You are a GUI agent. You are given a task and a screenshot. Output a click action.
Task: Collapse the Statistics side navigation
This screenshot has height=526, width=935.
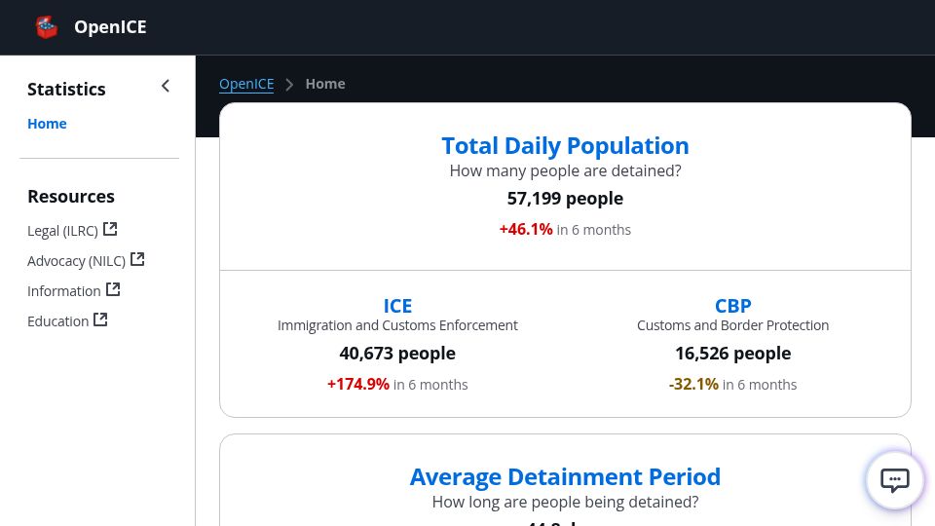point(166,87)
